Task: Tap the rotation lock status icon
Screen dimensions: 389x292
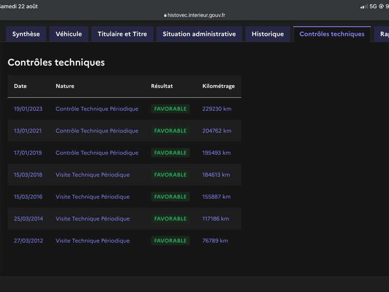Action: 381,6
